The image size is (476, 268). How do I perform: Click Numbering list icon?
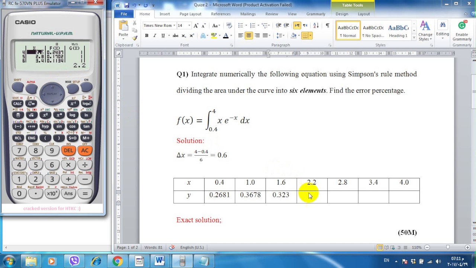point(253,25)
